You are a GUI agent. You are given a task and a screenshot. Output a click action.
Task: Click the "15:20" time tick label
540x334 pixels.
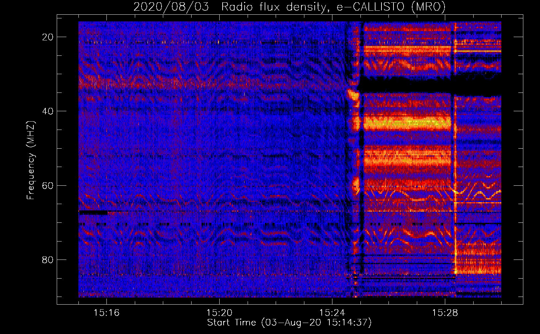pyautogui.click(x=219, y=313)
